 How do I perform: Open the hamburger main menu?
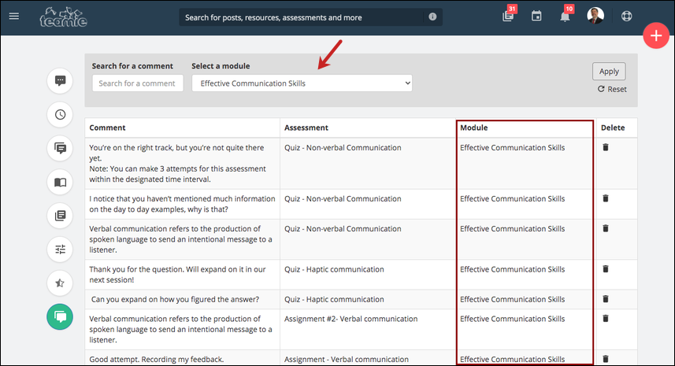pyautogui.click(x=14, y=17)
